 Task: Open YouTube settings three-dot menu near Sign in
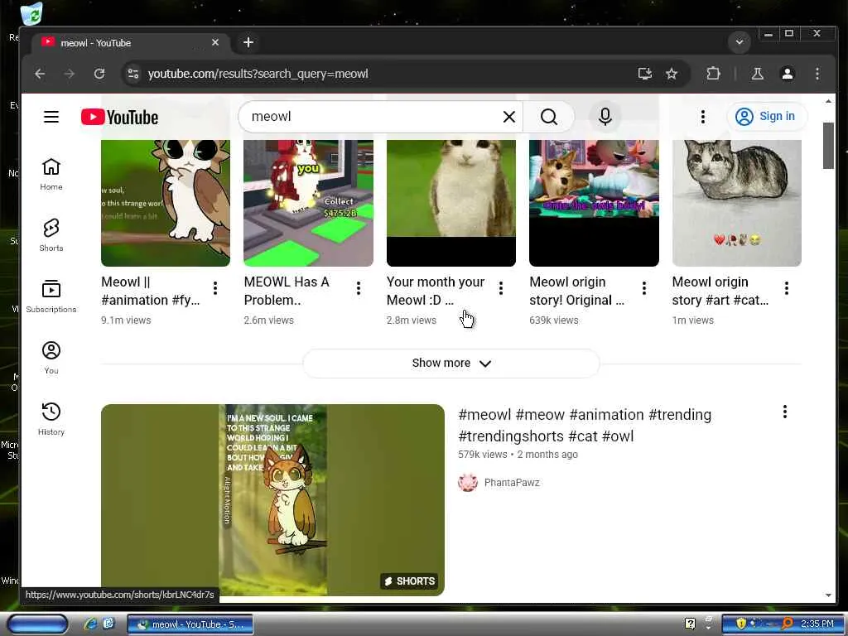pyautogui.click(x=702, y=117)
